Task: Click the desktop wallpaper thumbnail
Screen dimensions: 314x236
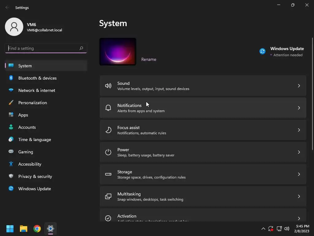Action: click(x=118, y=52)
